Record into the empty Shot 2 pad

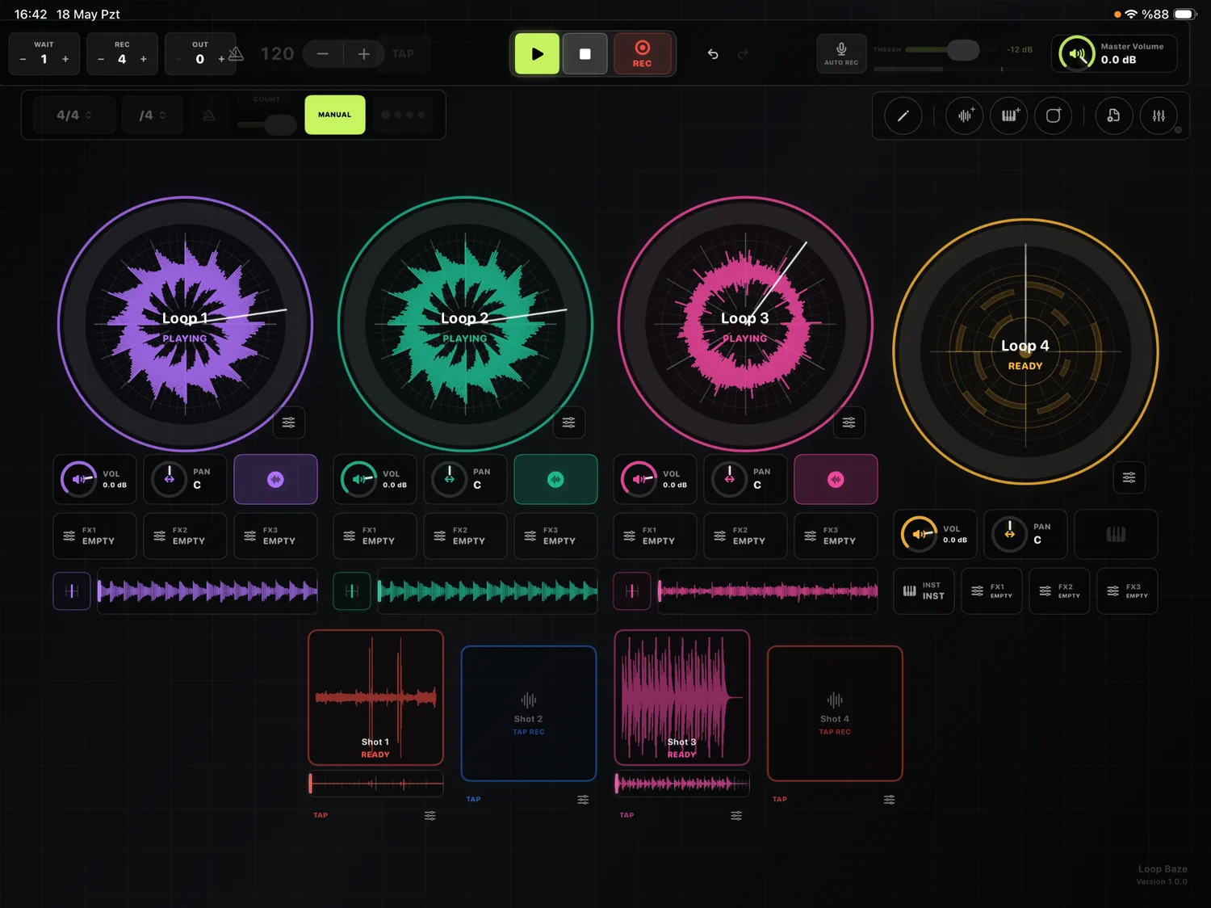point(529,713)
